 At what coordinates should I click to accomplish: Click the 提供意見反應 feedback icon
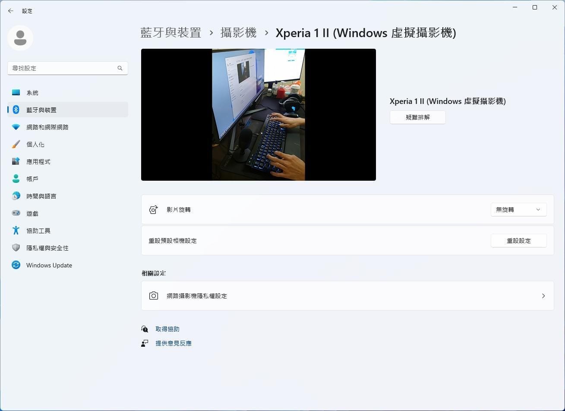pyautogui.click(x=145, y=343)
